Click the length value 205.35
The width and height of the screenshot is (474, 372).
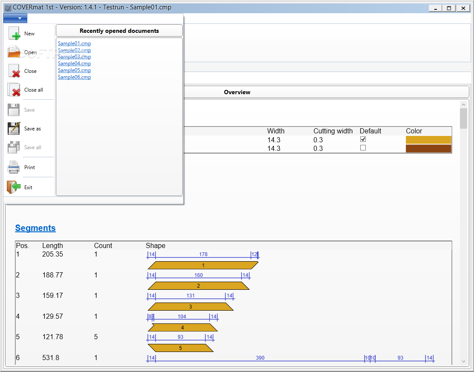[x=53, y=254]
